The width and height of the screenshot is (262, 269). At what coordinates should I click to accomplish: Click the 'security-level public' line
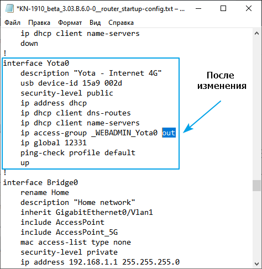point(67,93)
